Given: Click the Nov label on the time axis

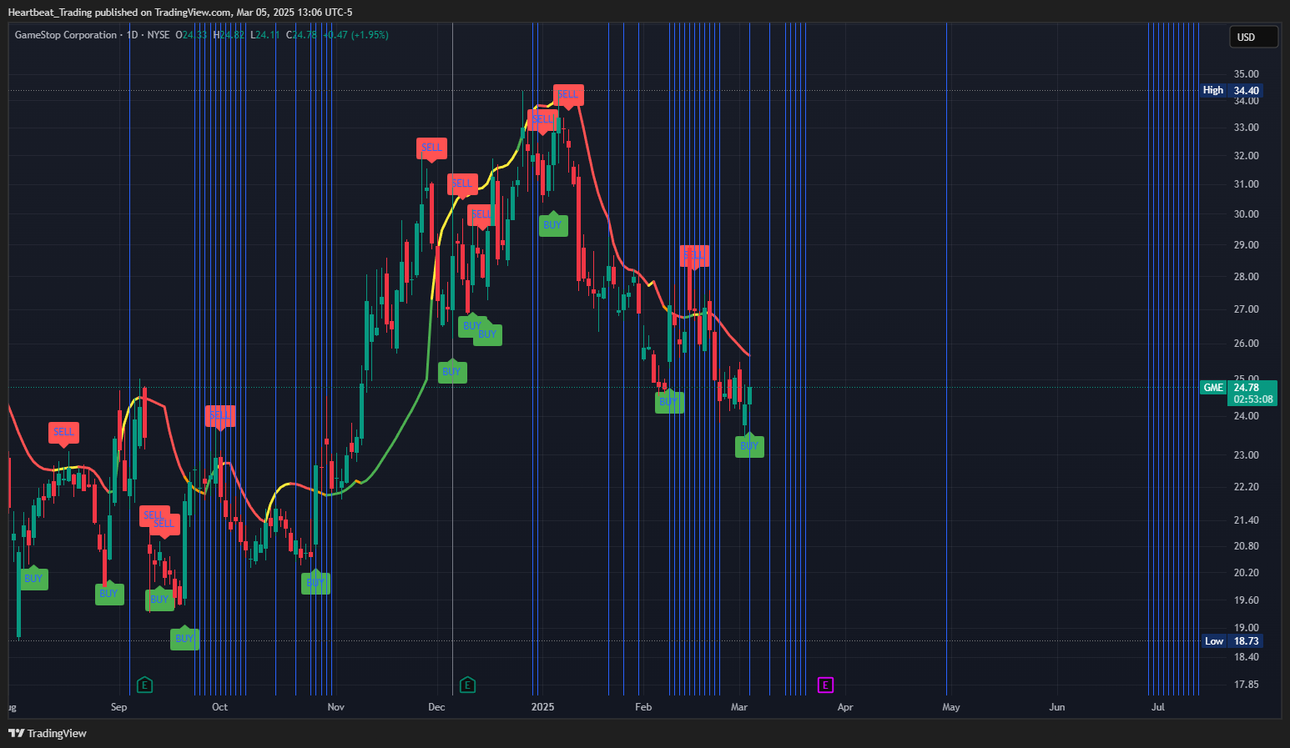Looking at the screenshot, I should 336,707.
